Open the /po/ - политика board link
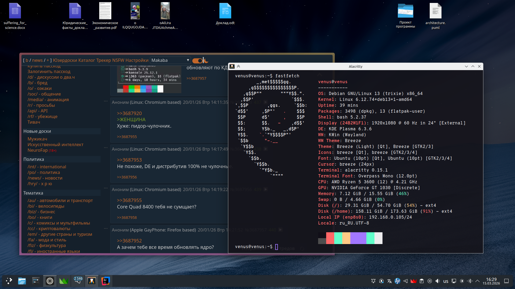The width and height of the screenshot is (515, 289). pyautogui.click(x=44, y=172)
